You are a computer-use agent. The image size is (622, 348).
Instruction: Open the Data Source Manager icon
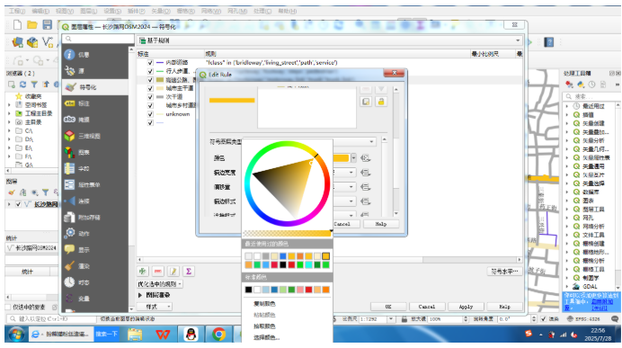17,42
